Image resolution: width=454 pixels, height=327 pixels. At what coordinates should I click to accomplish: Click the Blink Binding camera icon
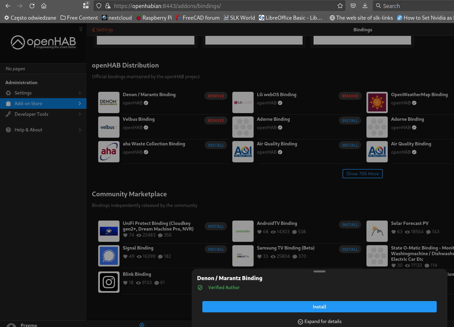tap(109, 282)
